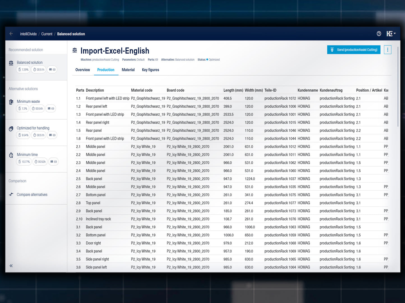Switch to the Overview tab
The width and height of the screenshot is (405, 303).
click(82, 70)
